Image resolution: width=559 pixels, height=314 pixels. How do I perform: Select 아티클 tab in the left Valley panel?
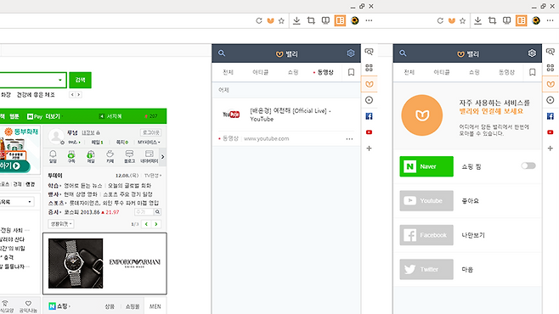(x=260, y=72)
